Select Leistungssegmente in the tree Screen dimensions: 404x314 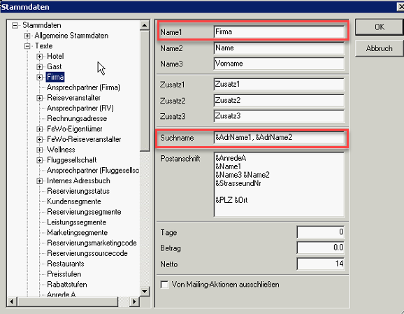76,222
